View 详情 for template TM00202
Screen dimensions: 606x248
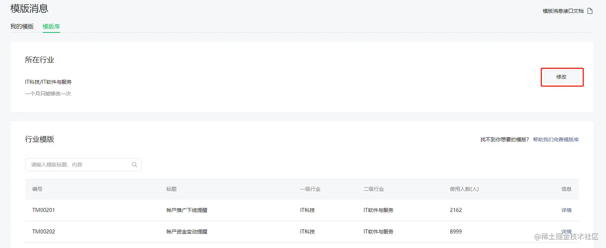pos(566,231)
